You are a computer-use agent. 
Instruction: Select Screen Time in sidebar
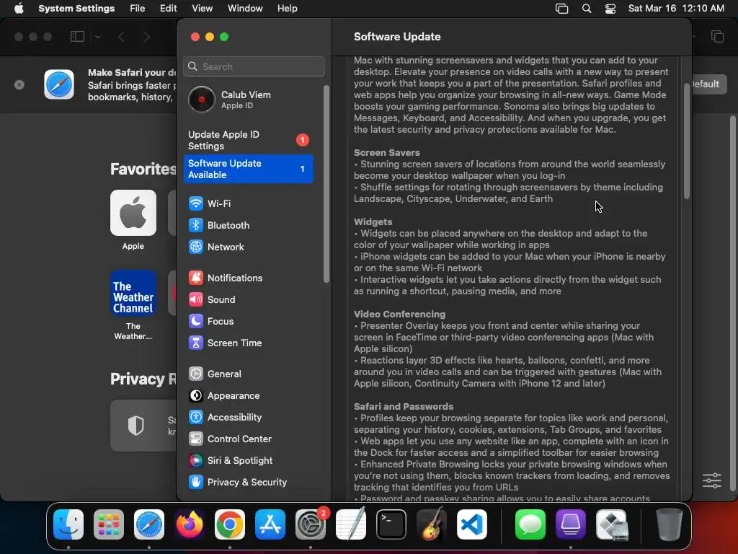coord(248,343)
